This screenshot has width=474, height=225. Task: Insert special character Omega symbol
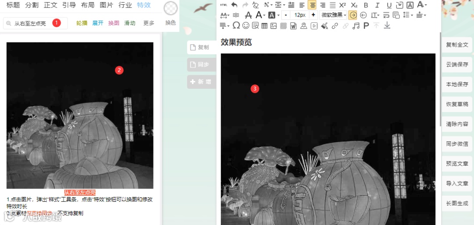[236, 26]
